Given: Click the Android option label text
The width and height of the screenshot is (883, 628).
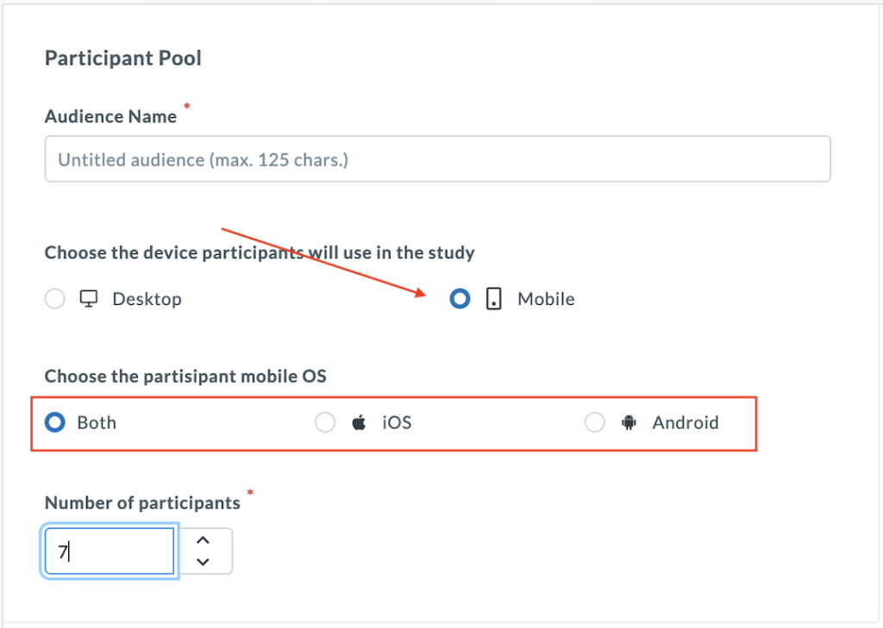Looking at the screenshot, I should point(686,423).
